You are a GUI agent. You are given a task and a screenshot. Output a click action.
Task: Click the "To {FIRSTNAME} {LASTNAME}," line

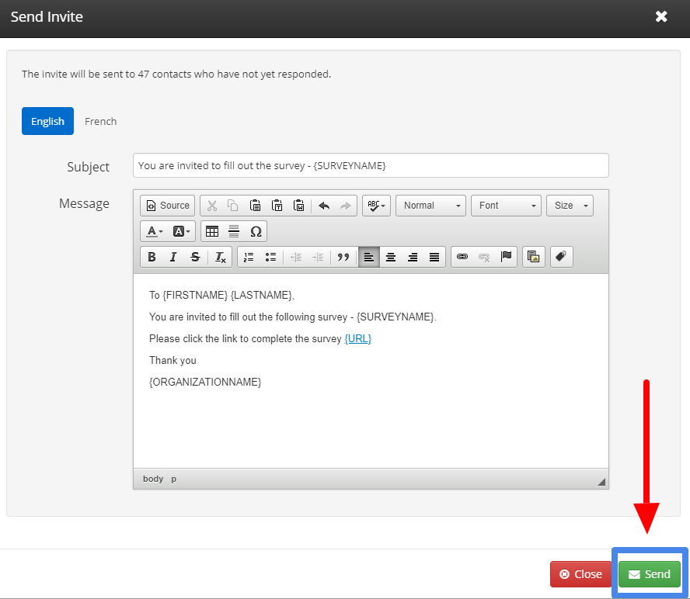[221, 295]
